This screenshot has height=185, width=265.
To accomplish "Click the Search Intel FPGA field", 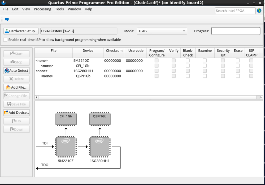I will coord(235,11).
